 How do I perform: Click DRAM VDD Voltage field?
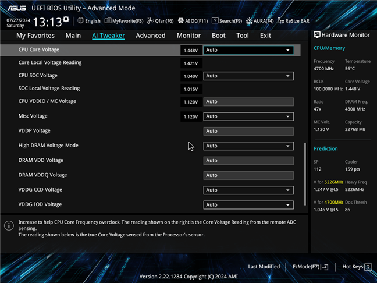(x=248, y=161)
